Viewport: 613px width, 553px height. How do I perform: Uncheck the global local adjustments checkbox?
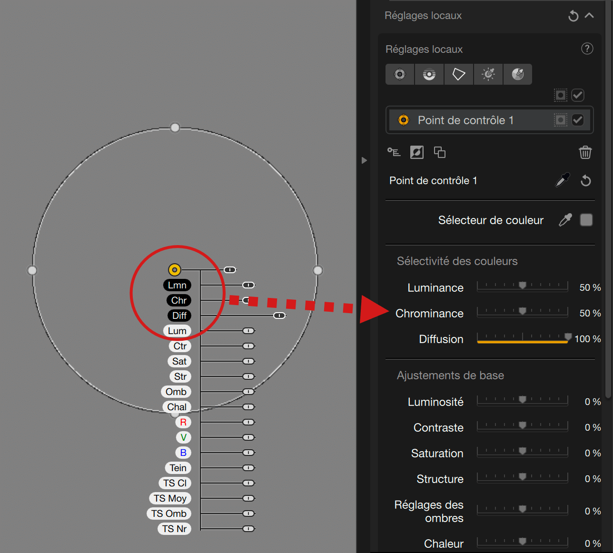578,95
